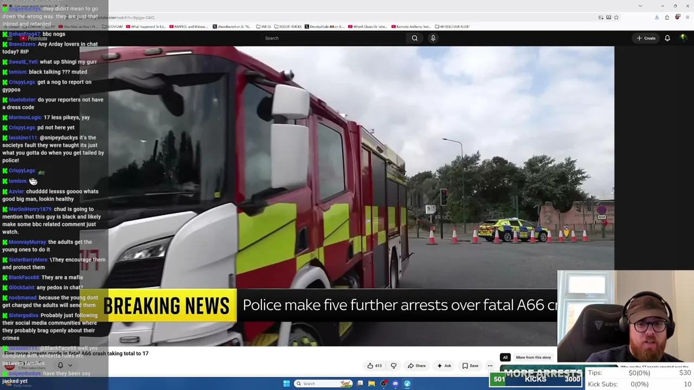The width and height of the screenshot is (694, 390).
Task: Select the All filter chip
Action: pyautogui.click(x=505, y=357)
